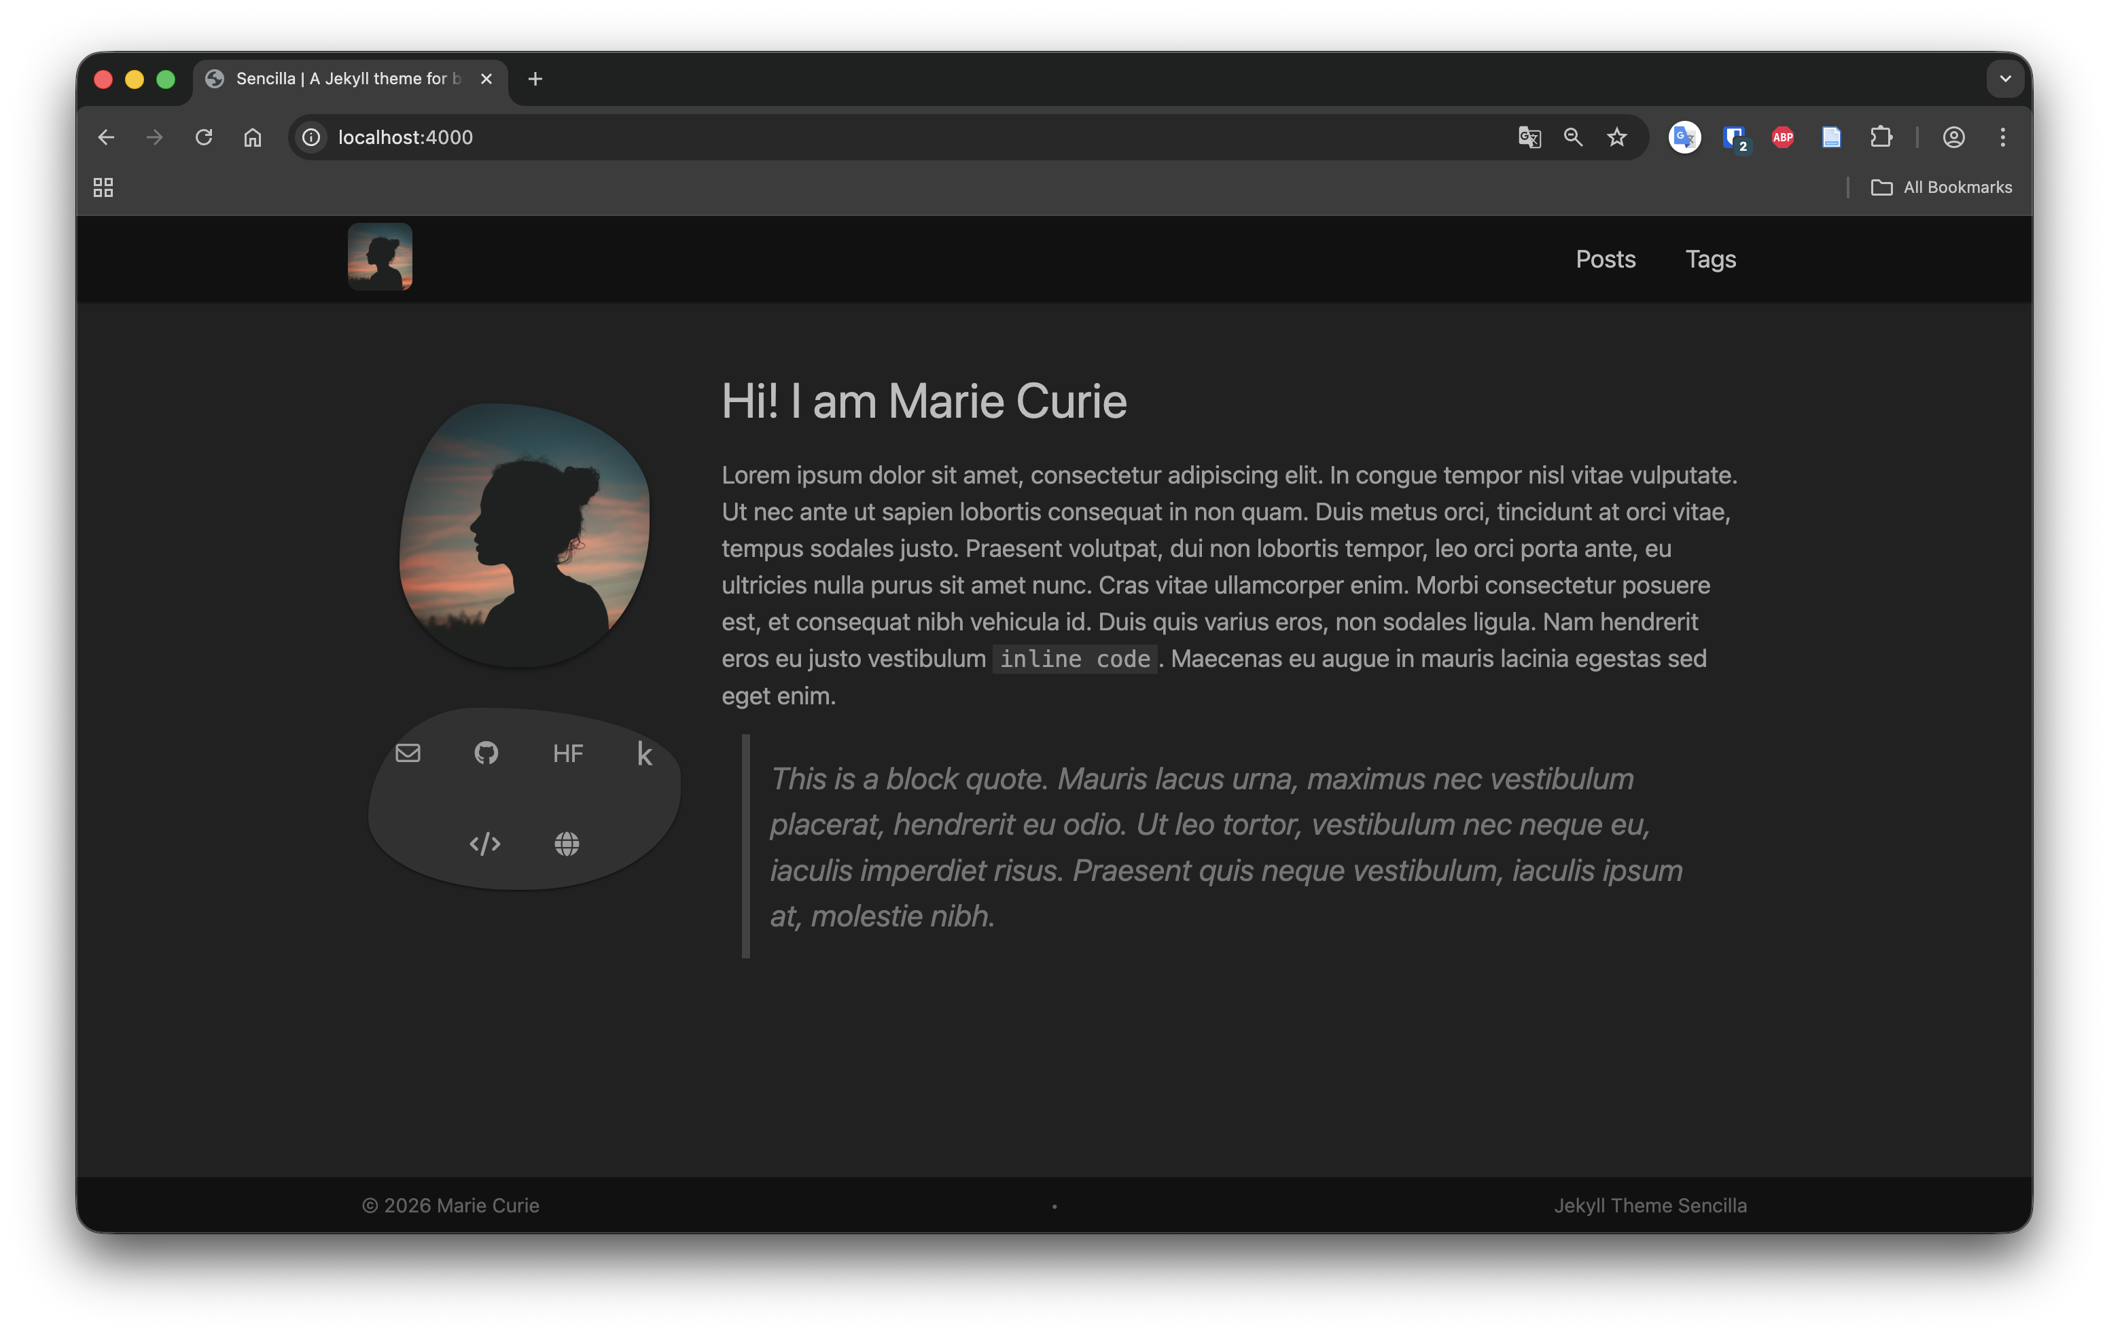The width and height of the screenshot is (2109, 1334).
Task: Click Jekyll Theme Sencilla footer link
Action: (1650, 1206)
